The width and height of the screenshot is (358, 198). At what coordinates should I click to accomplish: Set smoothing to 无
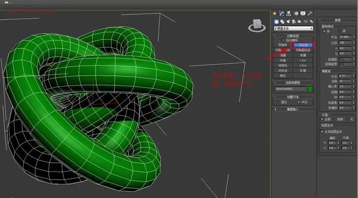click(x=347, y=119)
